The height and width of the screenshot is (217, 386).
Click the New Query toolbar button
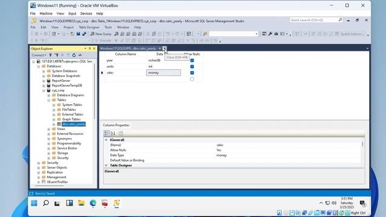point(101,34)
